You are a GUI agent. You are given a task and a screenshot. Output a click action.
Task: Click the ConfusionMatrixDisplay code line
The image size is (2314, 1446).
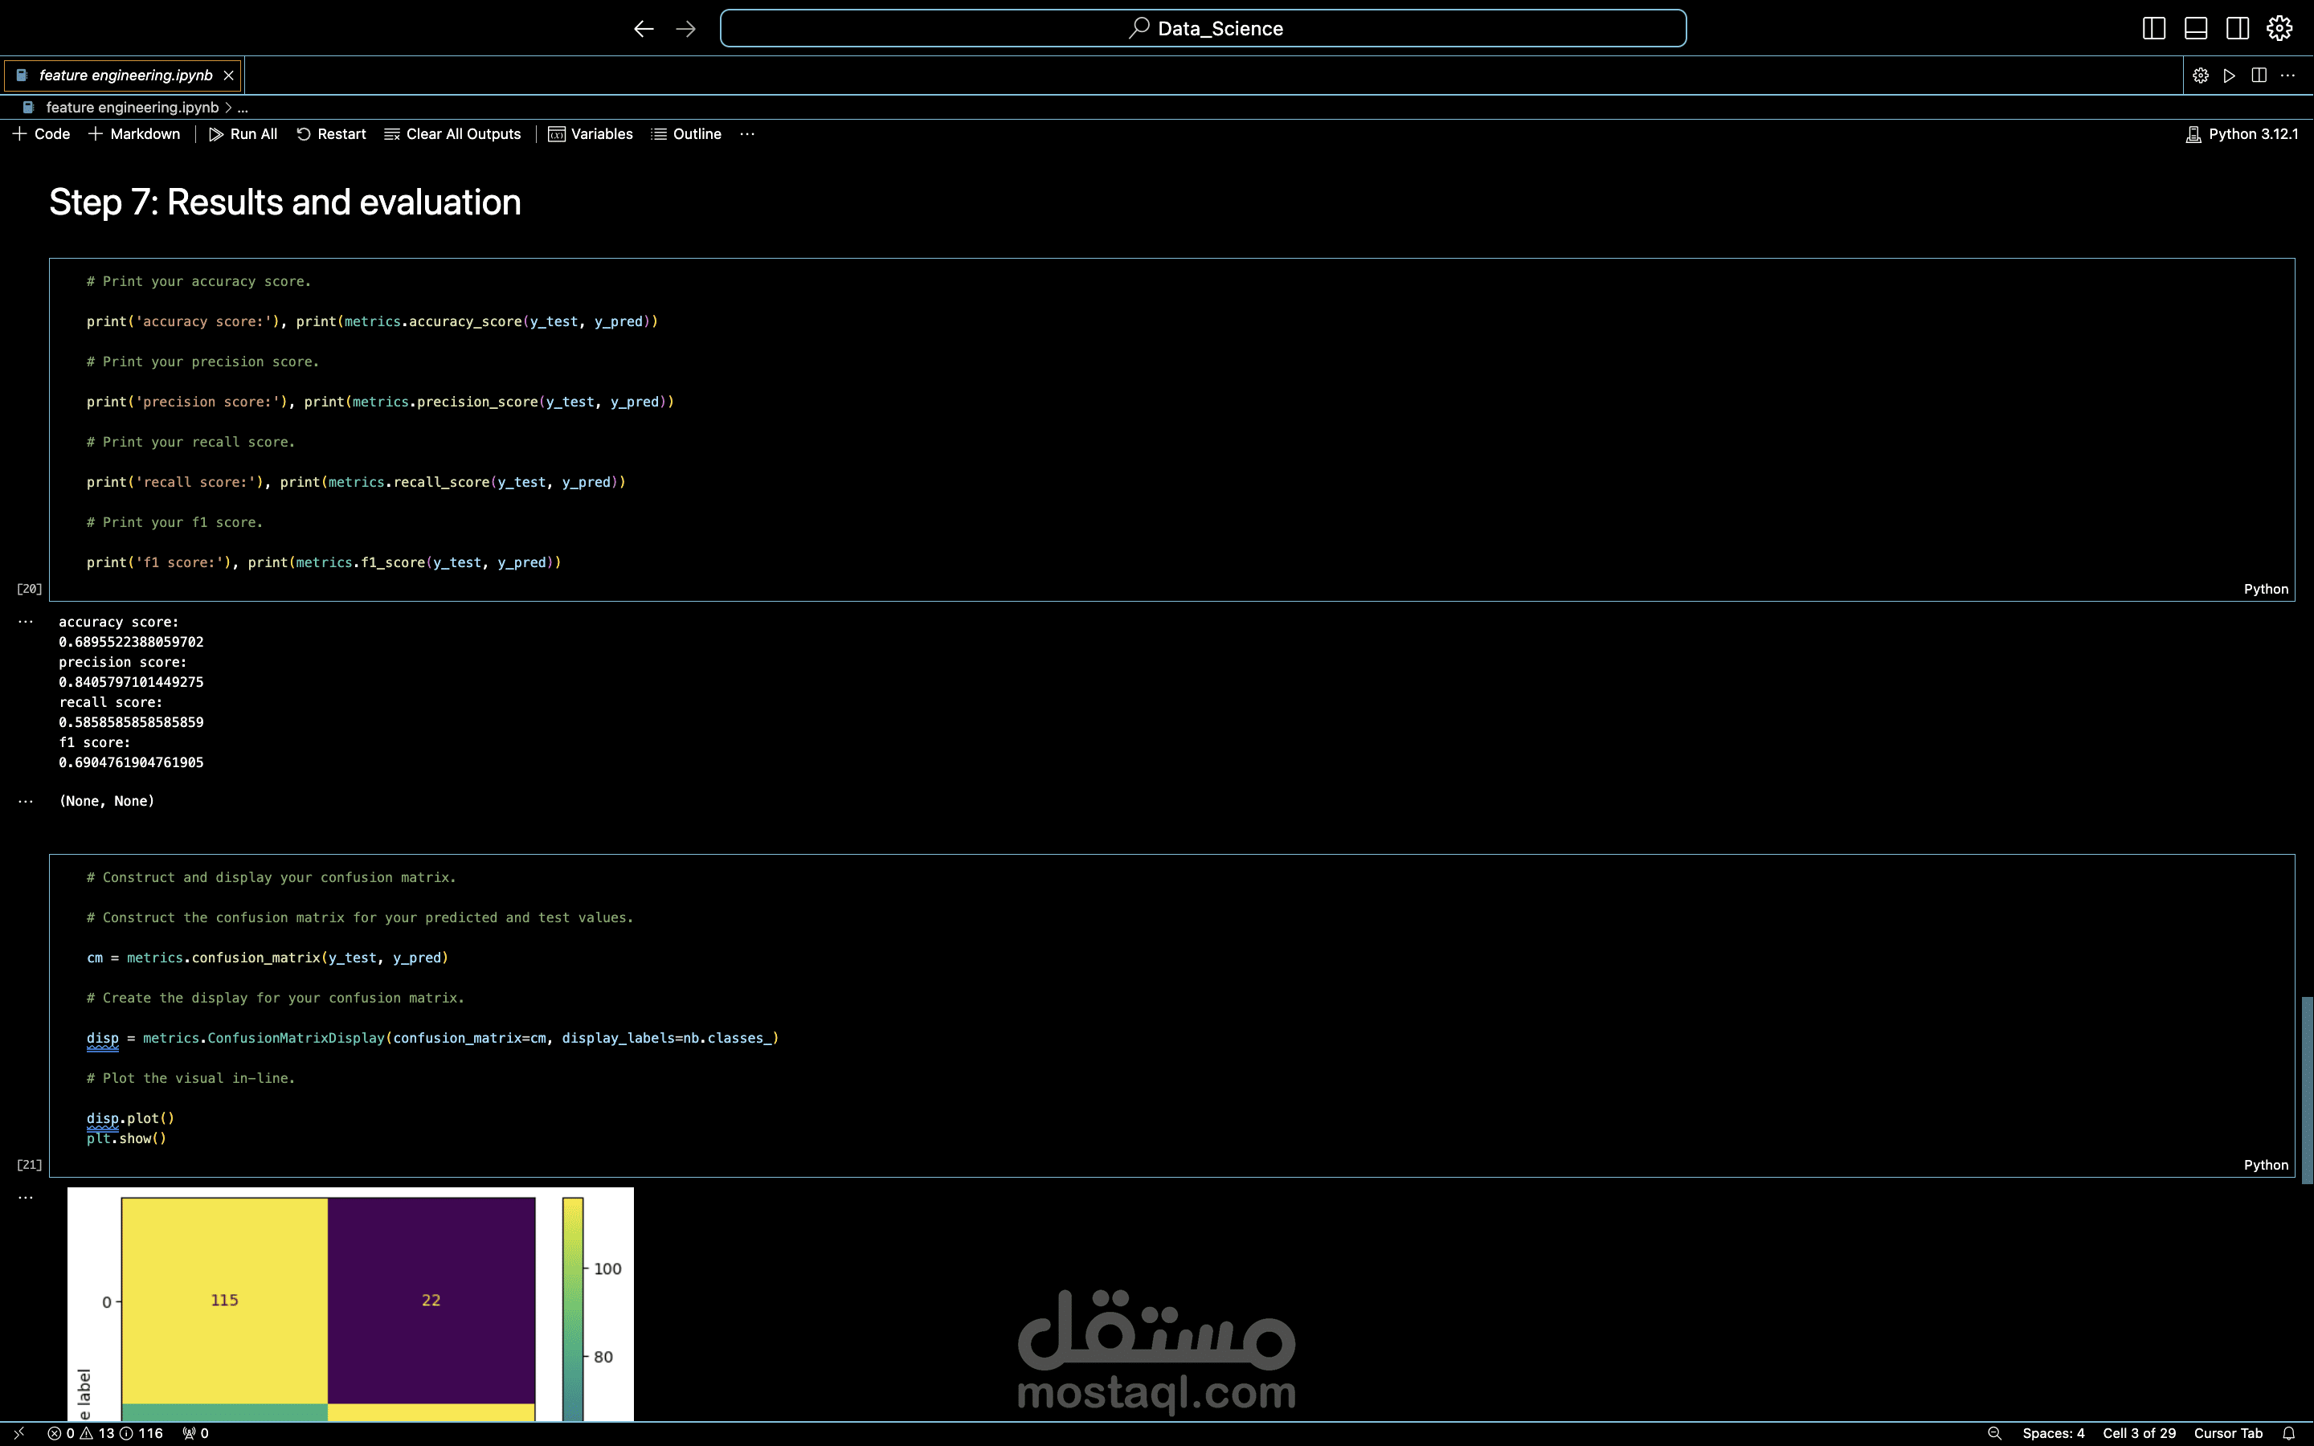tap(432, 1038)
